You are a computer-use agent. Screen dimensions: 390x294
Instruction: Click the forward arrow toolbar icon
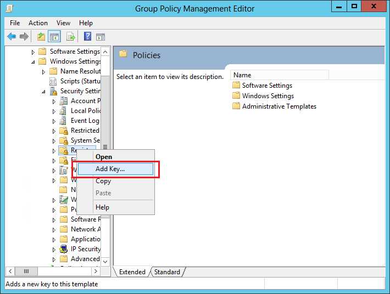coord(24,37)
